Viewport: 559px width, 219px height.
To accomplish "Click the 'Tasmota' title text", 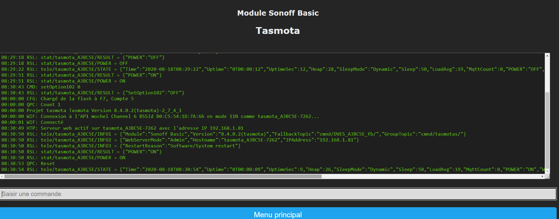I will tap(278, 31).
